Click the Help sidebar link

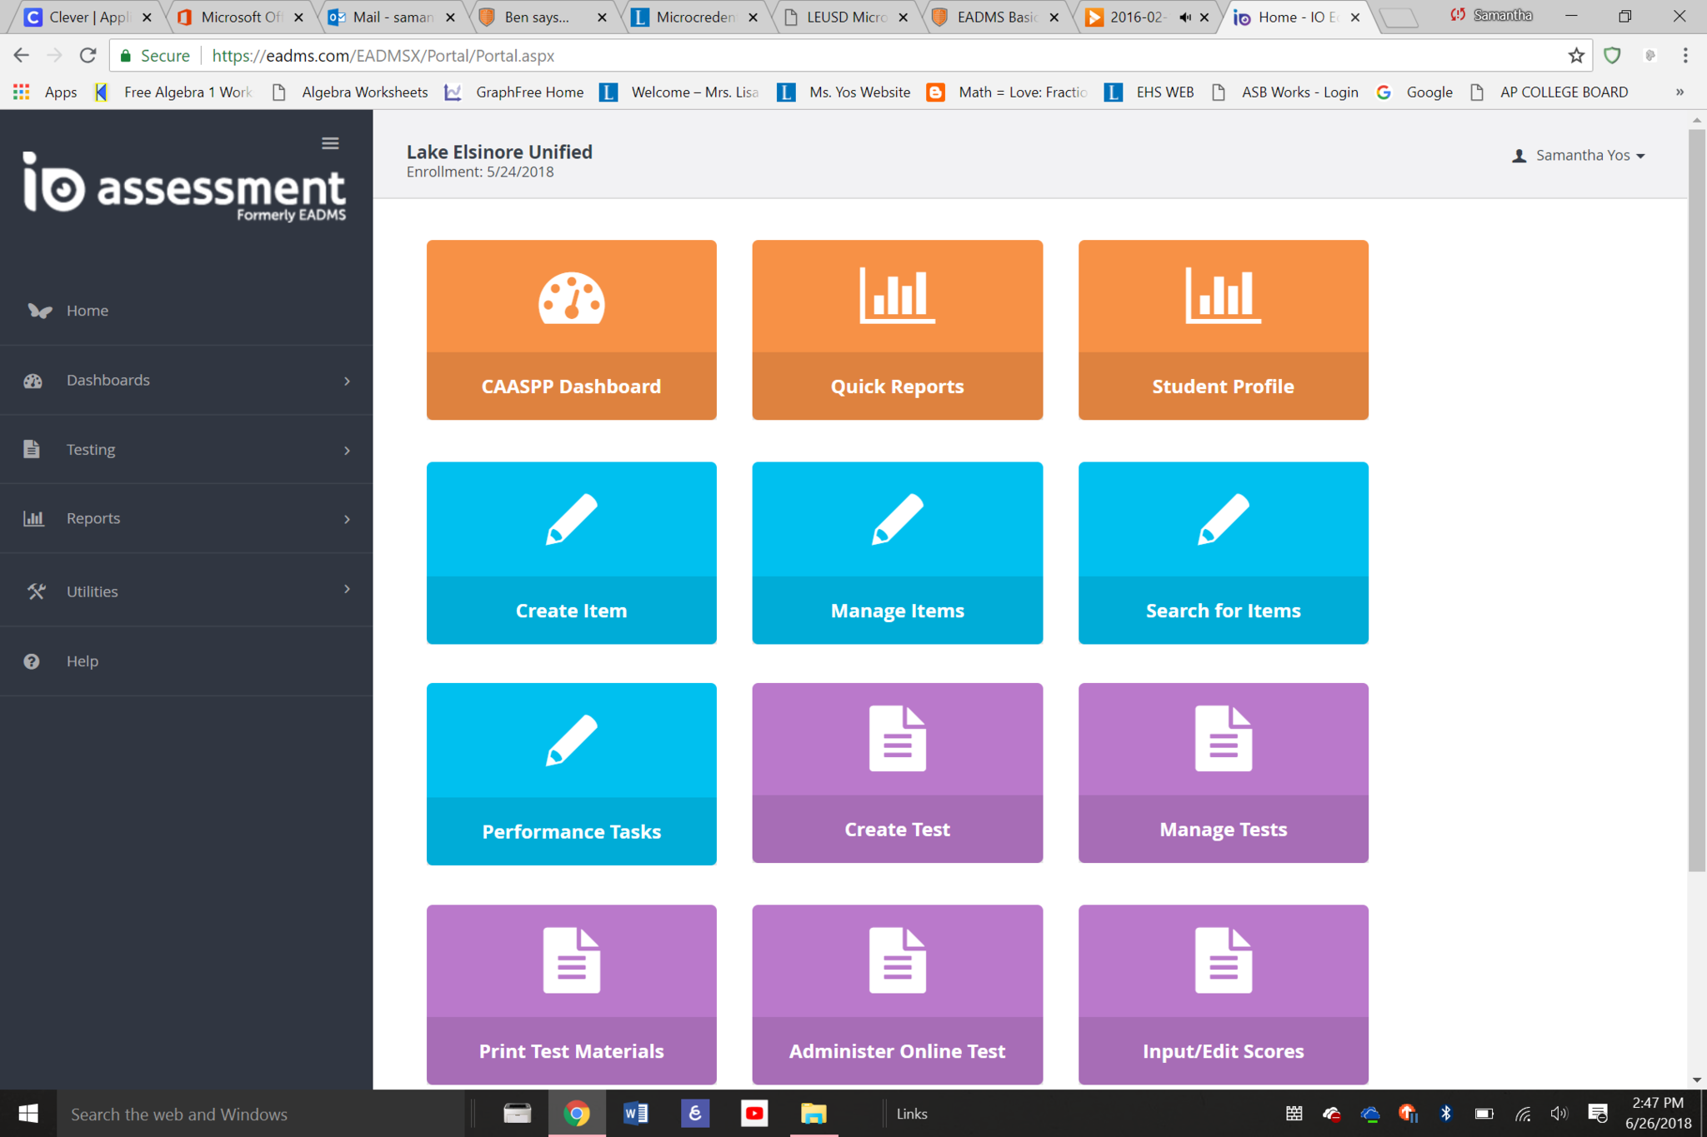point(82,661)
